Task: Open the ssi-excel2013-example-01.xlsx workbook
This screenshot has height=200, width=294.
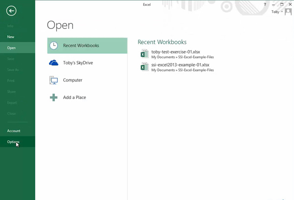Action: (180, 65)
